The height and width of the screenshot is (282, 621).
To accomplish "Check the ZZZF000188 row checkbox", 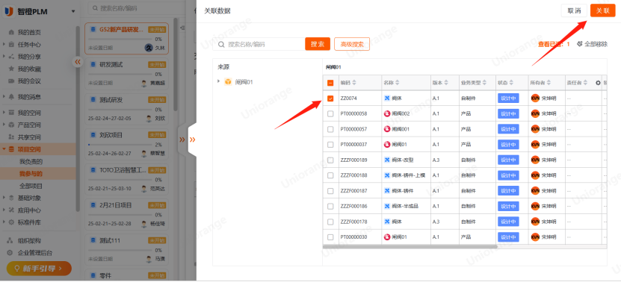I will 330,175.
